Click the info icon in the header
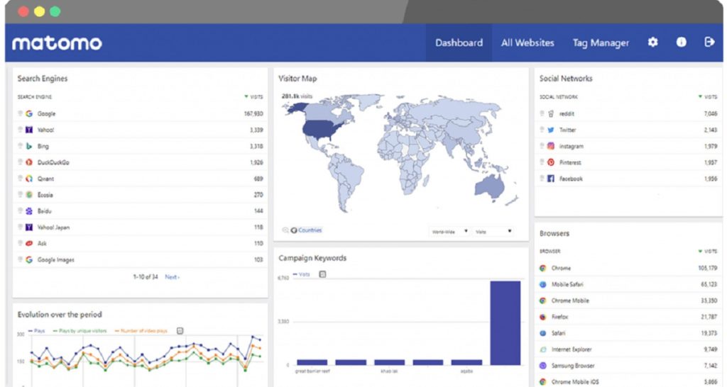The image size is (727, 387). [681, 43]
